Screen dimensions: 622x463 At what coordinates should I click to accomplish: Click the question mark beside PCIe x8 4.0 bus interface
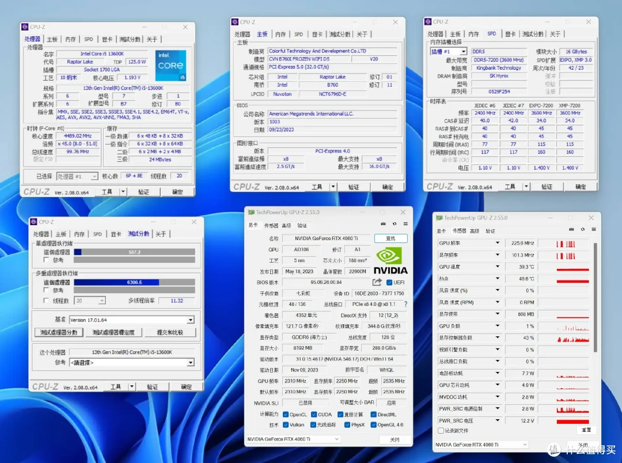click(x=405, y=304)
